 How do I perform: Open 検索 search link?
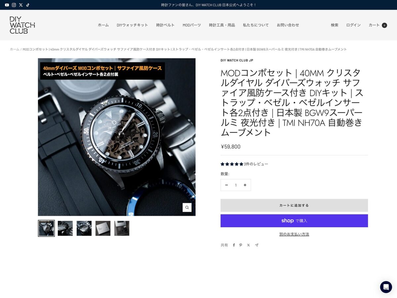[x=334, y=25]
